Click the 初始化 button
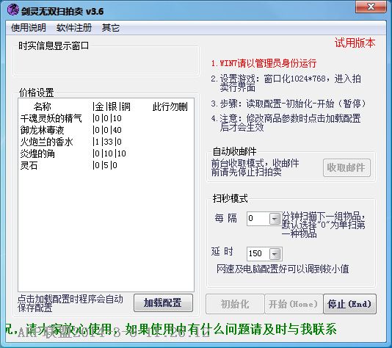 click(x=235, y=304)
